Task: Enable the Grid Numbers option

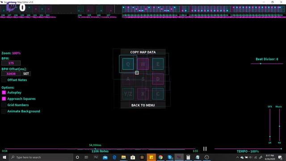Action: pyautogui.click(x=4, y=105)
